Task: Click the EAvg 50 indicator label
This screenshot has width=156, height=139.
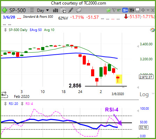Action: click(36, 30)
